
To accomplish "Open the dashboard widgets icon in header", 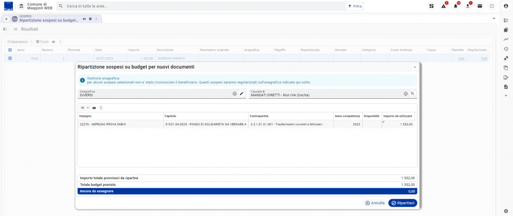I will [x=431, y=6].
